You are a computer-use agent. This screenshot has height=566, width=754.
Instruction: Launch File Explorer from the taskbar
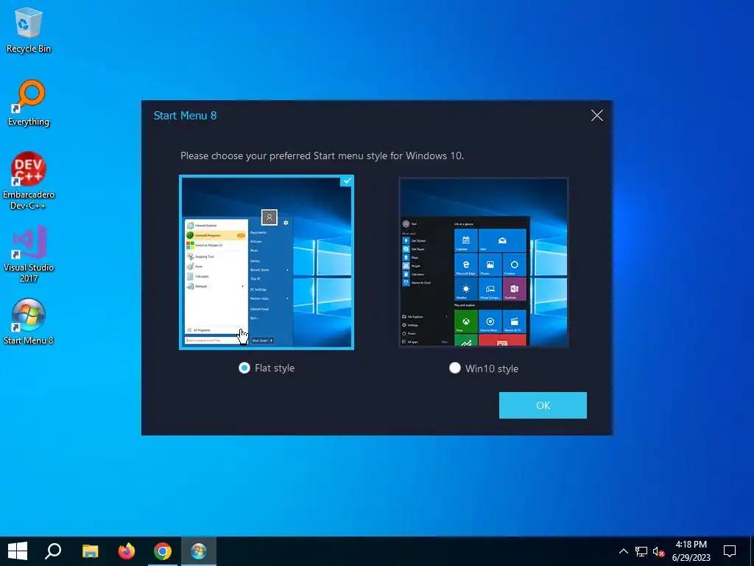(x=90, y=551)
